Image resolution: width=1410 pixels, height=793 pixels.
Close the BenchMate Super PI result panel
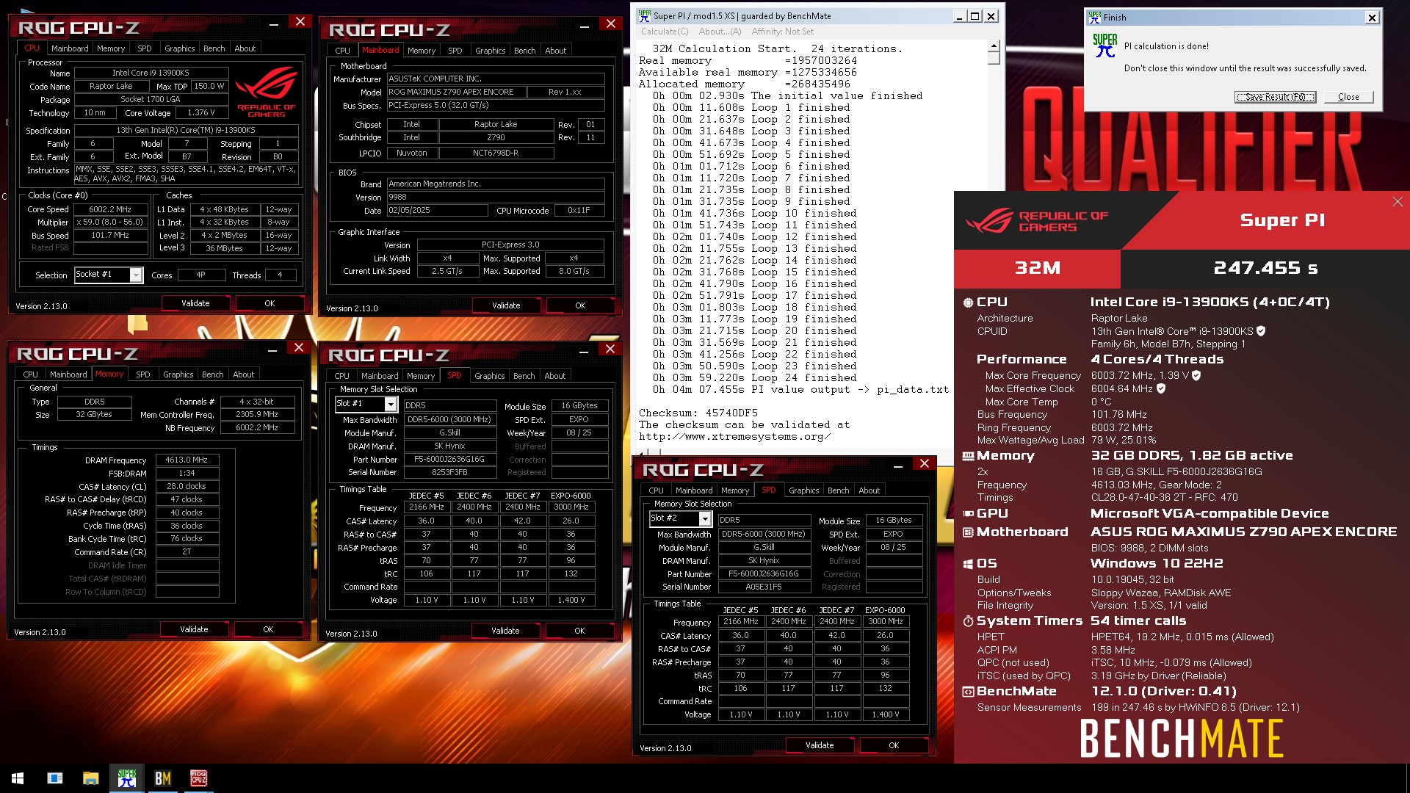[1398, 202]
